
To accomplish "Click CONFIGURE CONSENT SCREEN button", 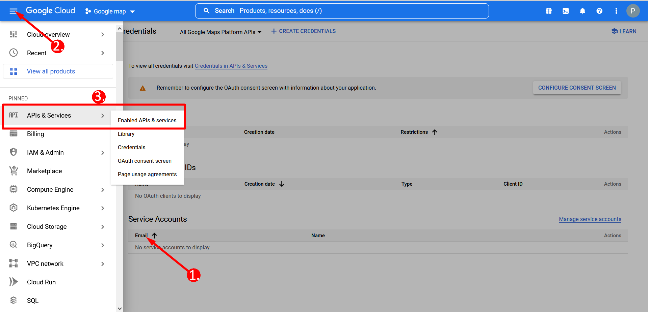I will (577, 88).
